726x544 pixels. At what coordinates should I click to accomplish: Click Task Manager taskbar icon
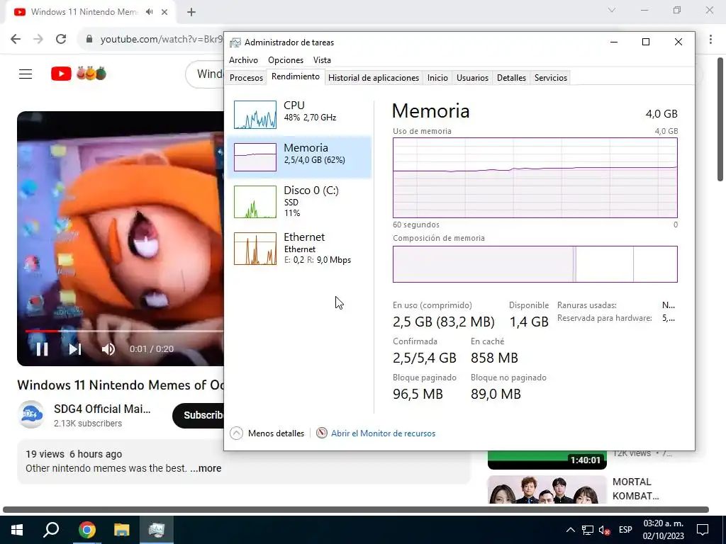(157, 530)
